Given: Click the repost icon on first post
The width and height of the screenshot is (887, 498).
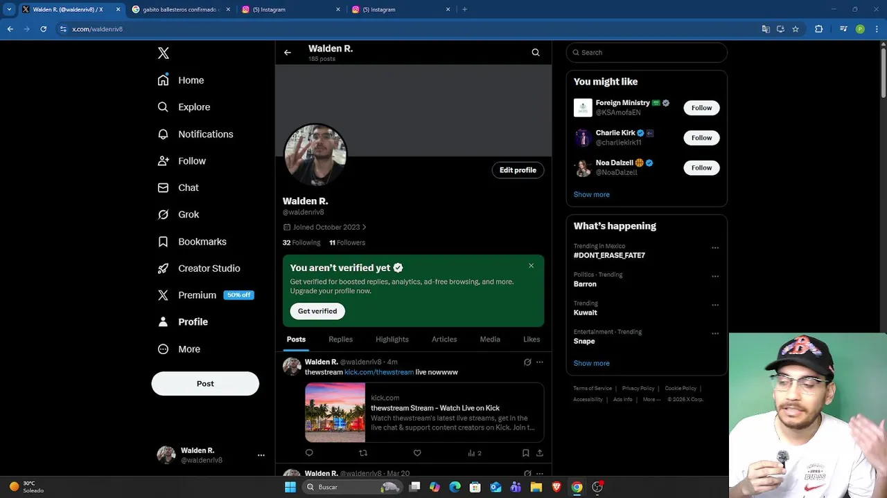Looking at the screenshot, I should pos(363,453).
